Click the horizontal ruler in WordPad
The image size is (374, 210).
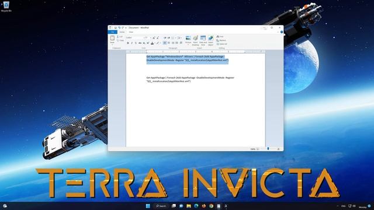[196, 51]
